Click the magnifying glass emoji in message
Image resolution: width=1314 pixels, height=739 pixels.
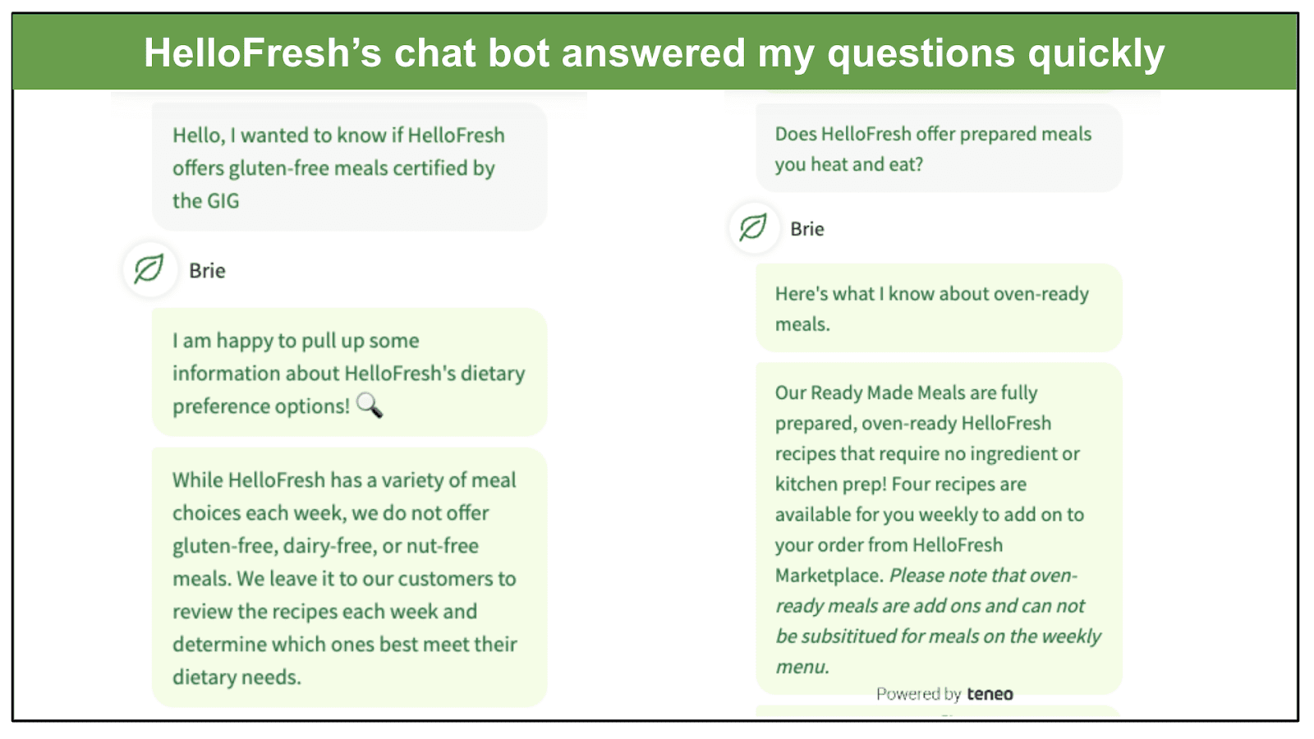pyautogui.click(x=370, y=406)
